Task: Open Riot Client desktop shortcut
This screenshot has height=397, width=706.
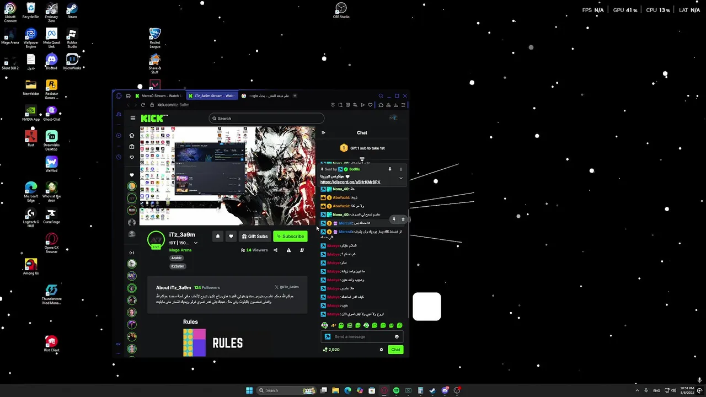Action: 51,344
